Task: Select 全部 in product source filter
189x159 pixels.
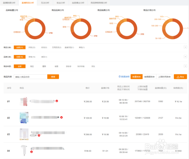Action: tap(20, 66)
